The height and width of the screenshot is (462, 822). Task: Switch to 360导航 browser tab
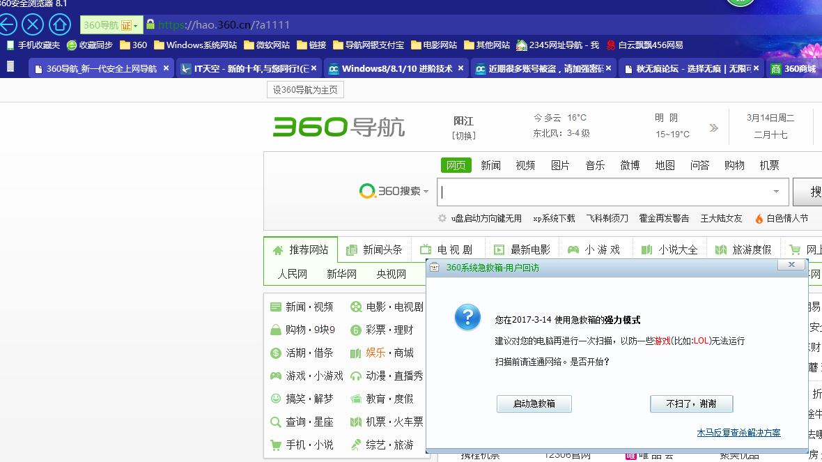pyautogui.click(x=101, y=68)
